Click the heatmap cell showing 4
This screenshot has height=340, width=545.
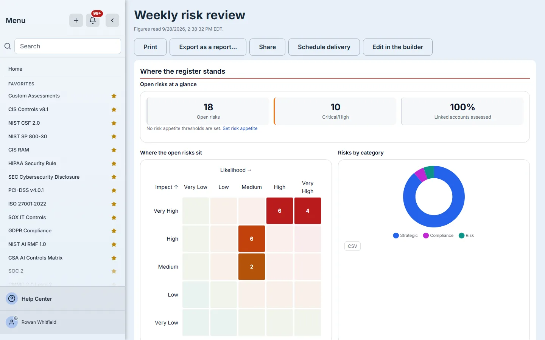[308, 211]
